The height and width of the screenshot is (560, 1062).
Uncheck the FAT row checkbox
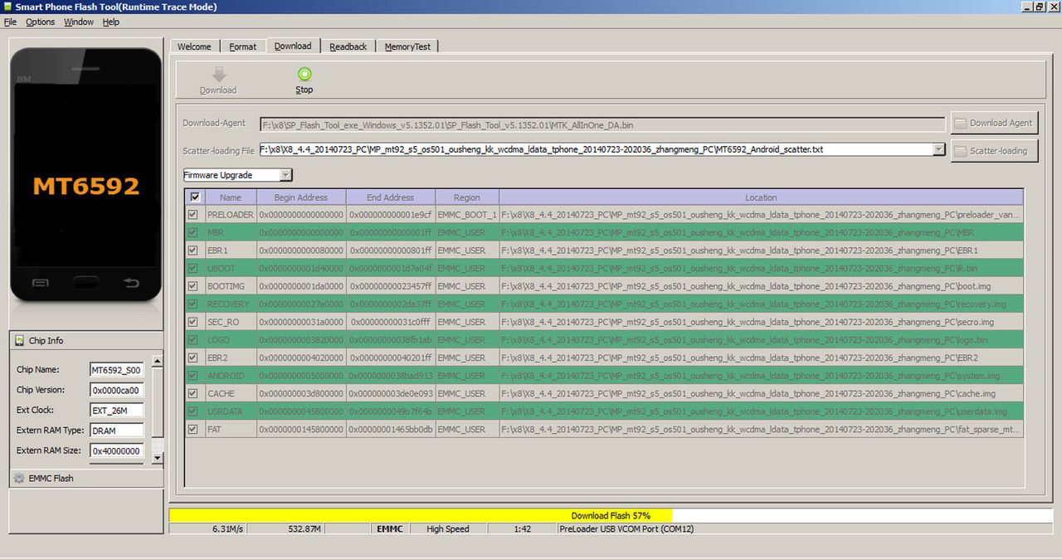pyautogui.click(x=193, y=429)
